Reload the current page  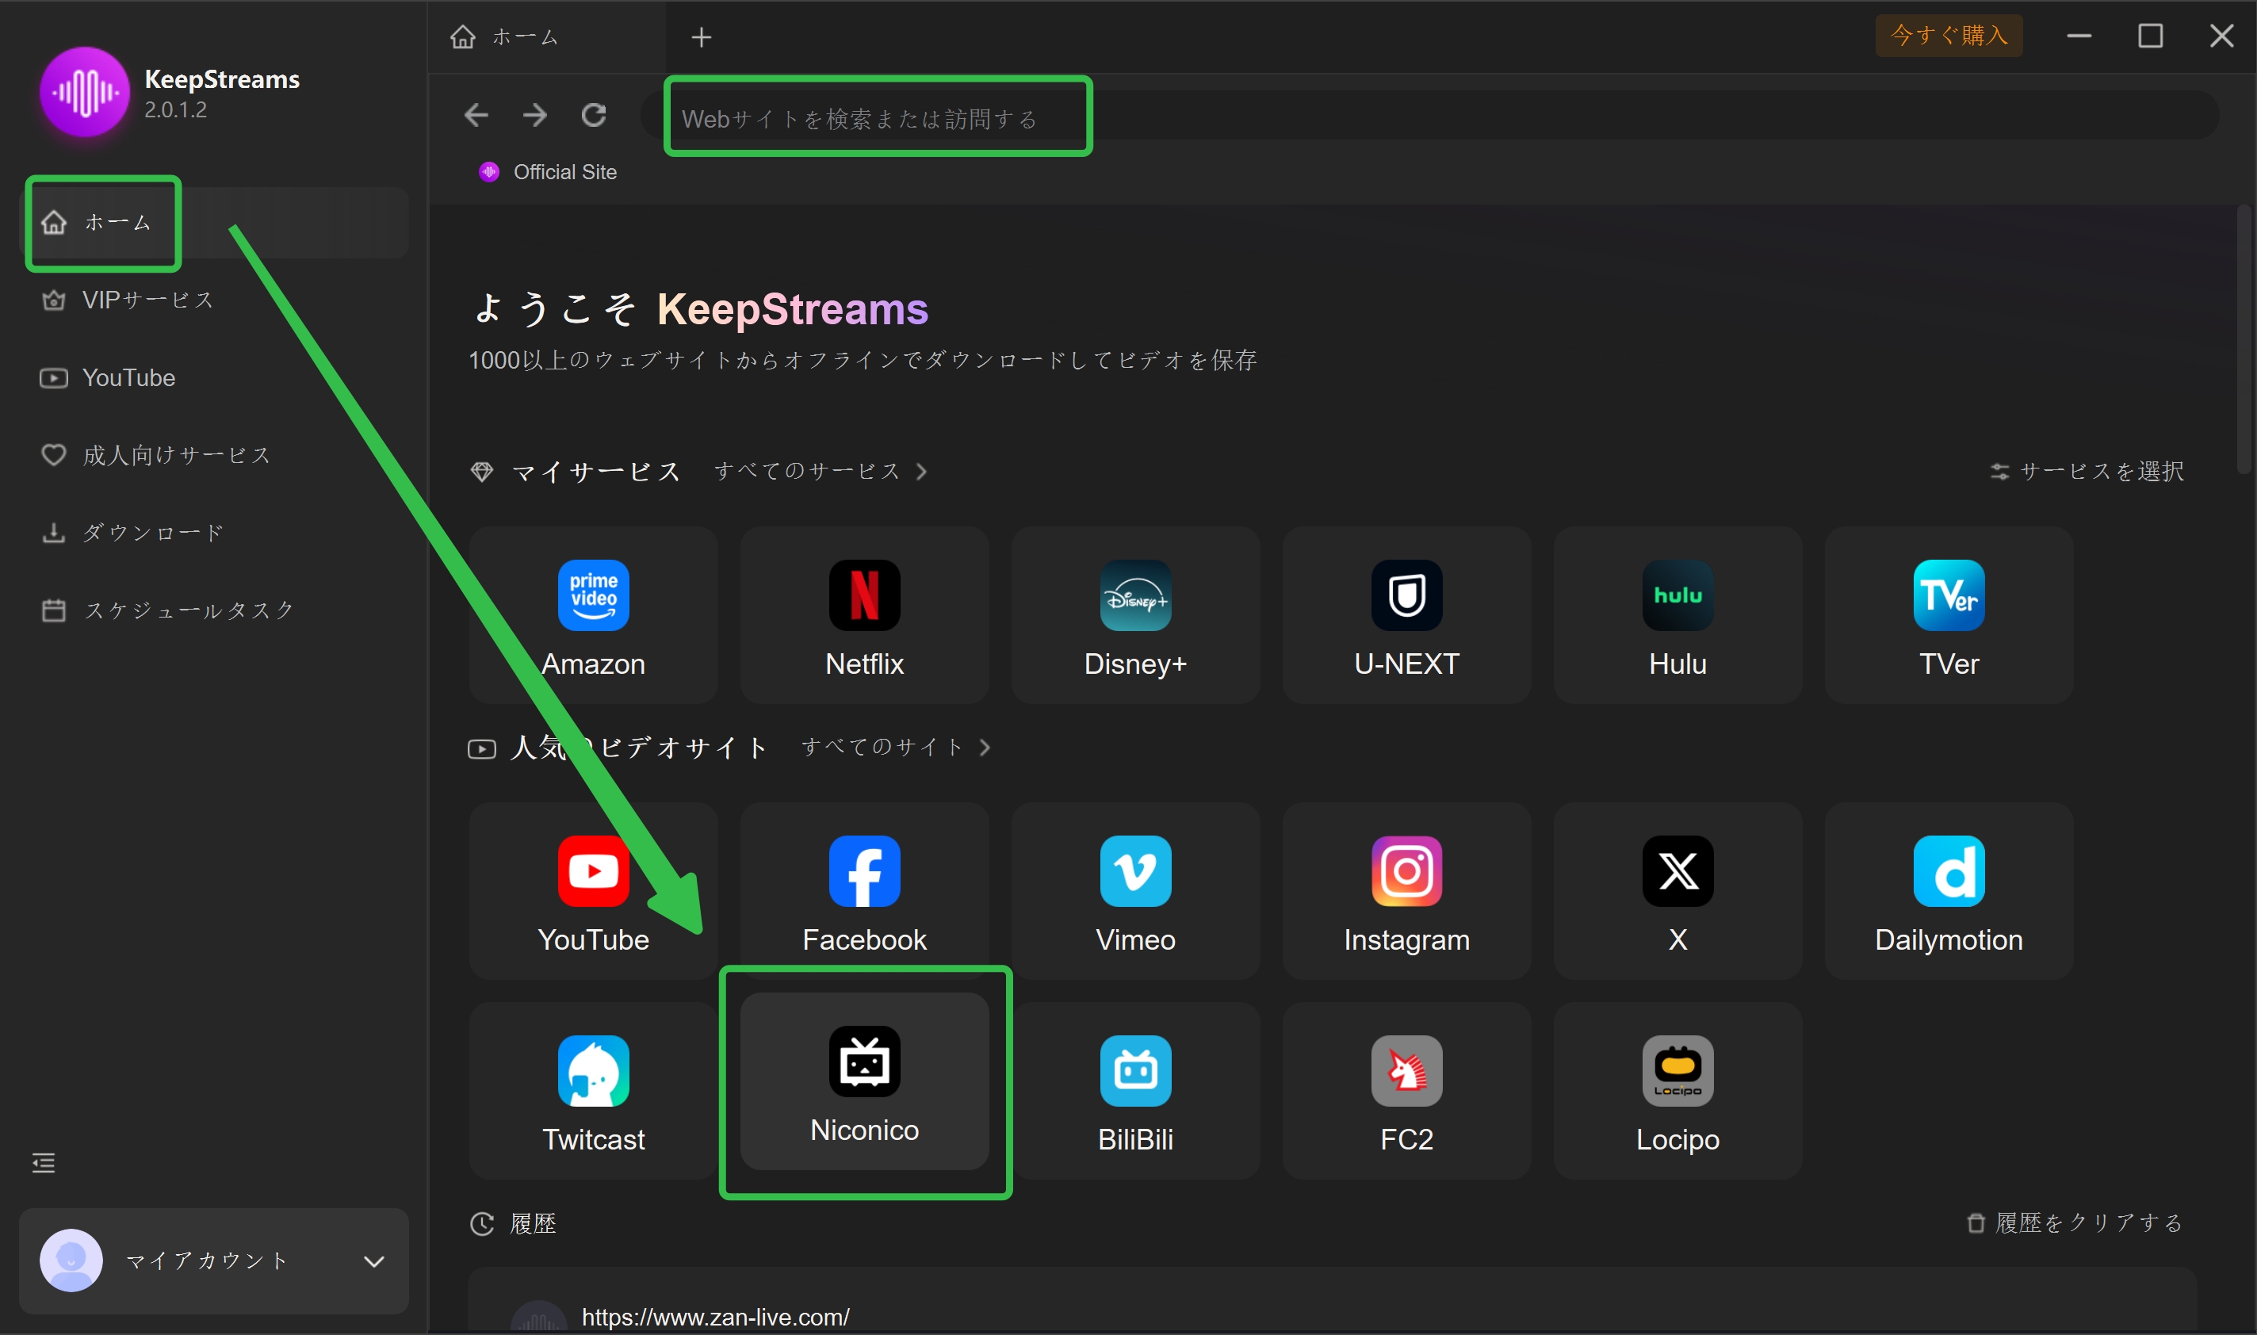coord(594,115)
